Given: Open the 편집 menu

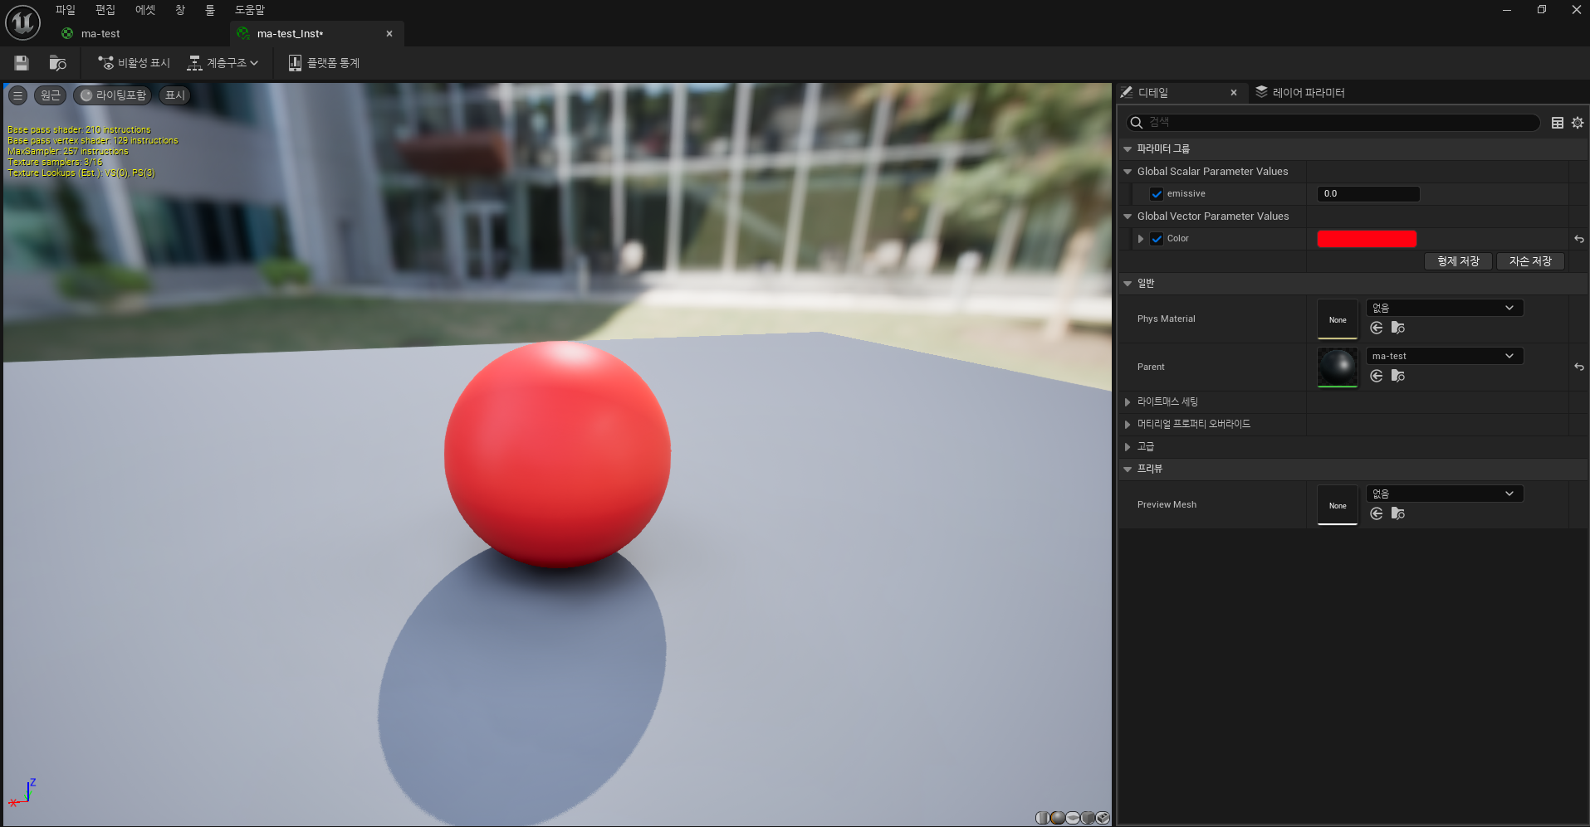Looking at the screenshot, I should (105, 10).
